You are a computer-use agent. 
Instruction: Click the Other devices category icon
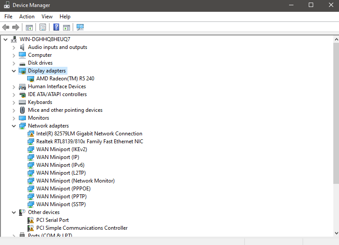22,212
